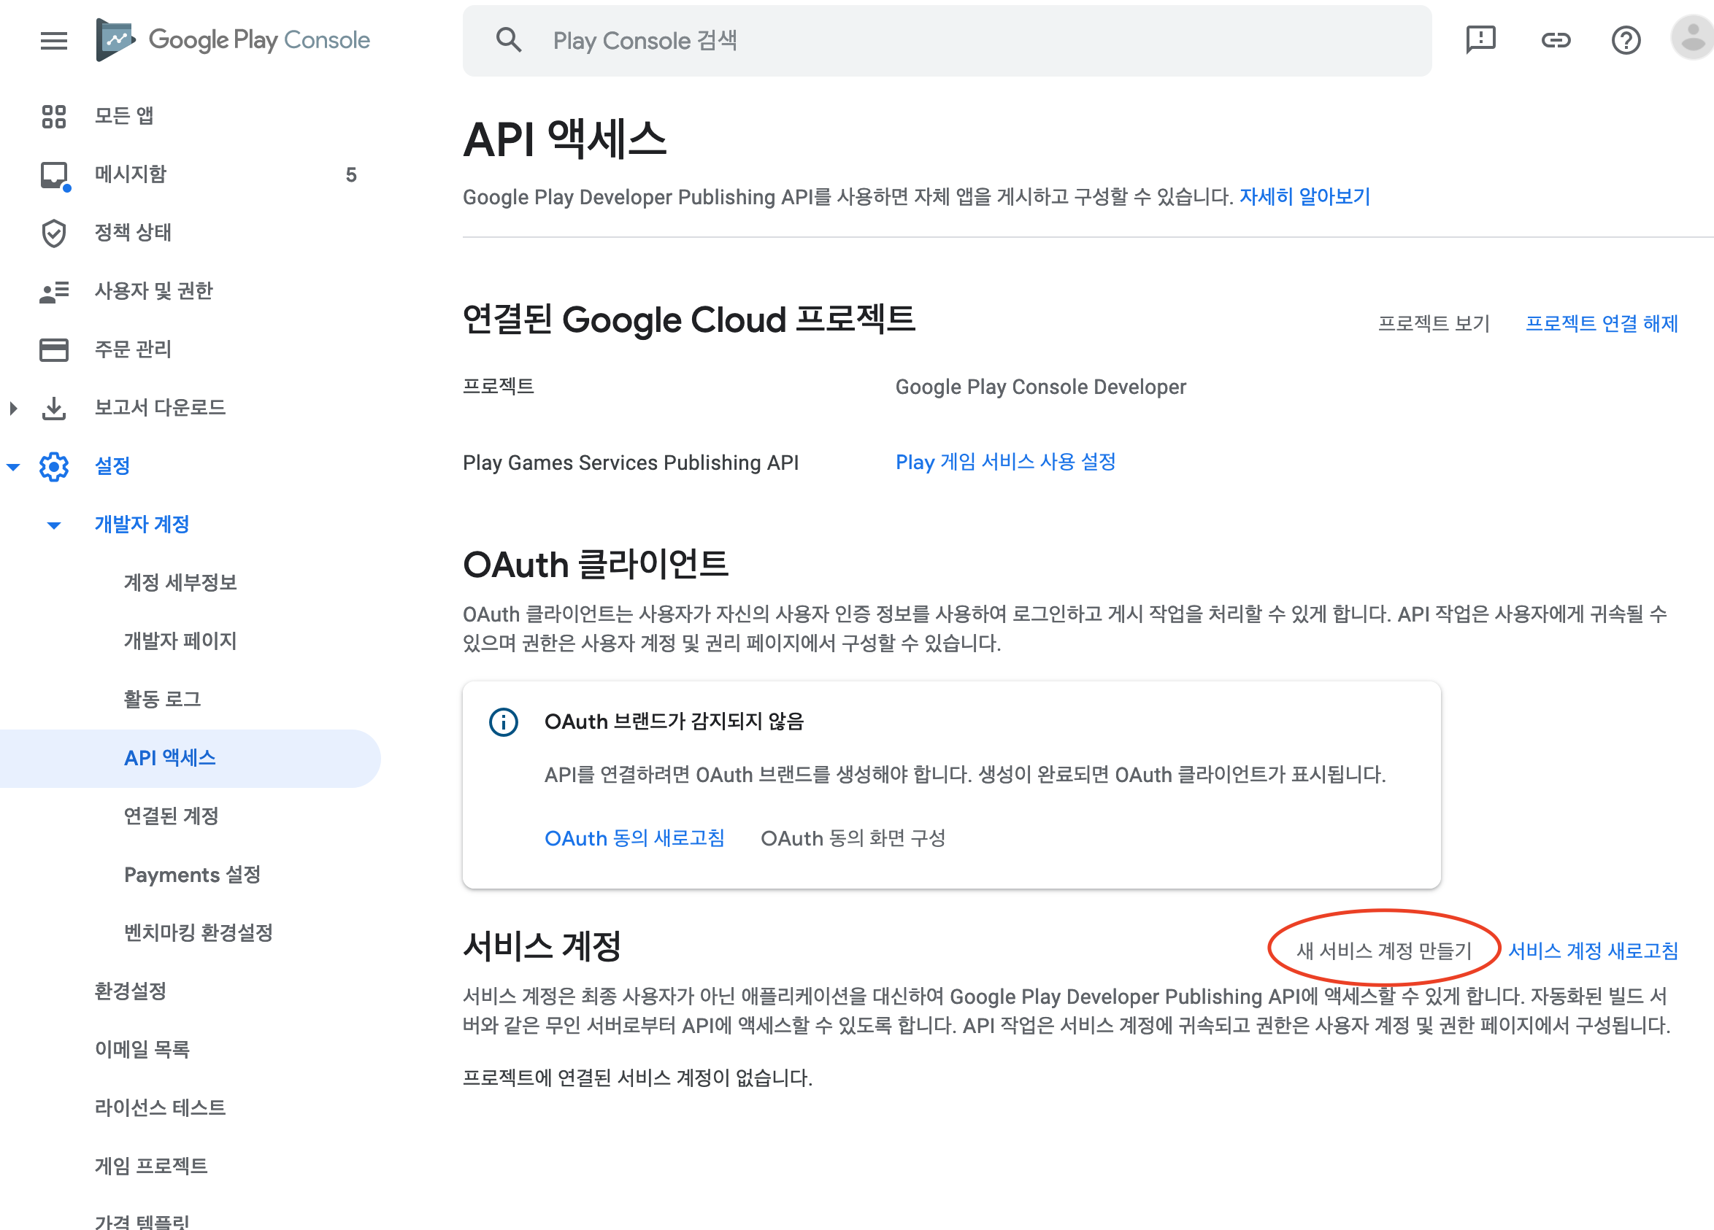Click the 정책 상태 shield icon
Screen dimensions: 1714x1230
[54, 233]
